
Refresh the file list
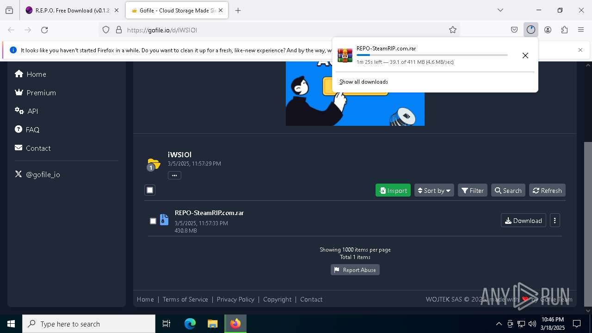[x=547, y=191]
